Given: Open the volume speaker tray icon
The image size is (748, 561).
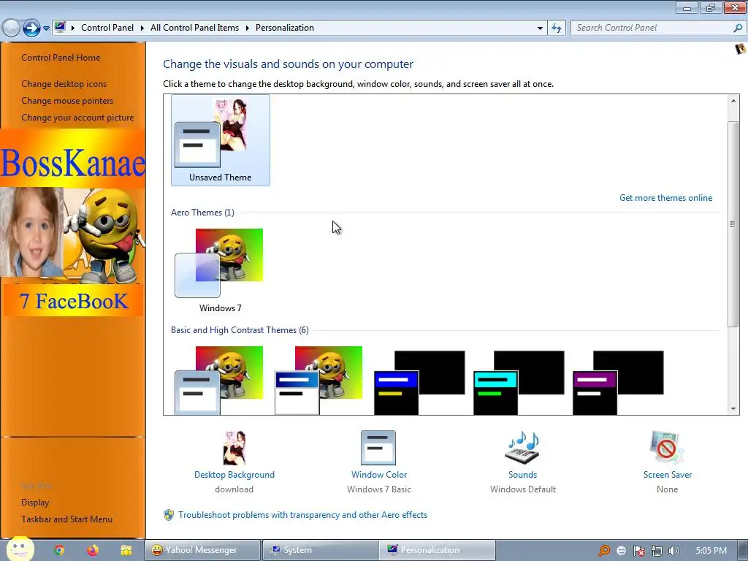Looking at the screenshot, I should point(673,551).
